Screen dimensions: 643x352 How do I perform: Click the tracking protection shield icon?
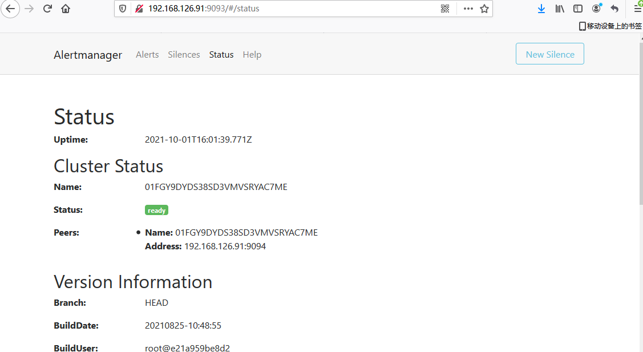coord(123,9)
